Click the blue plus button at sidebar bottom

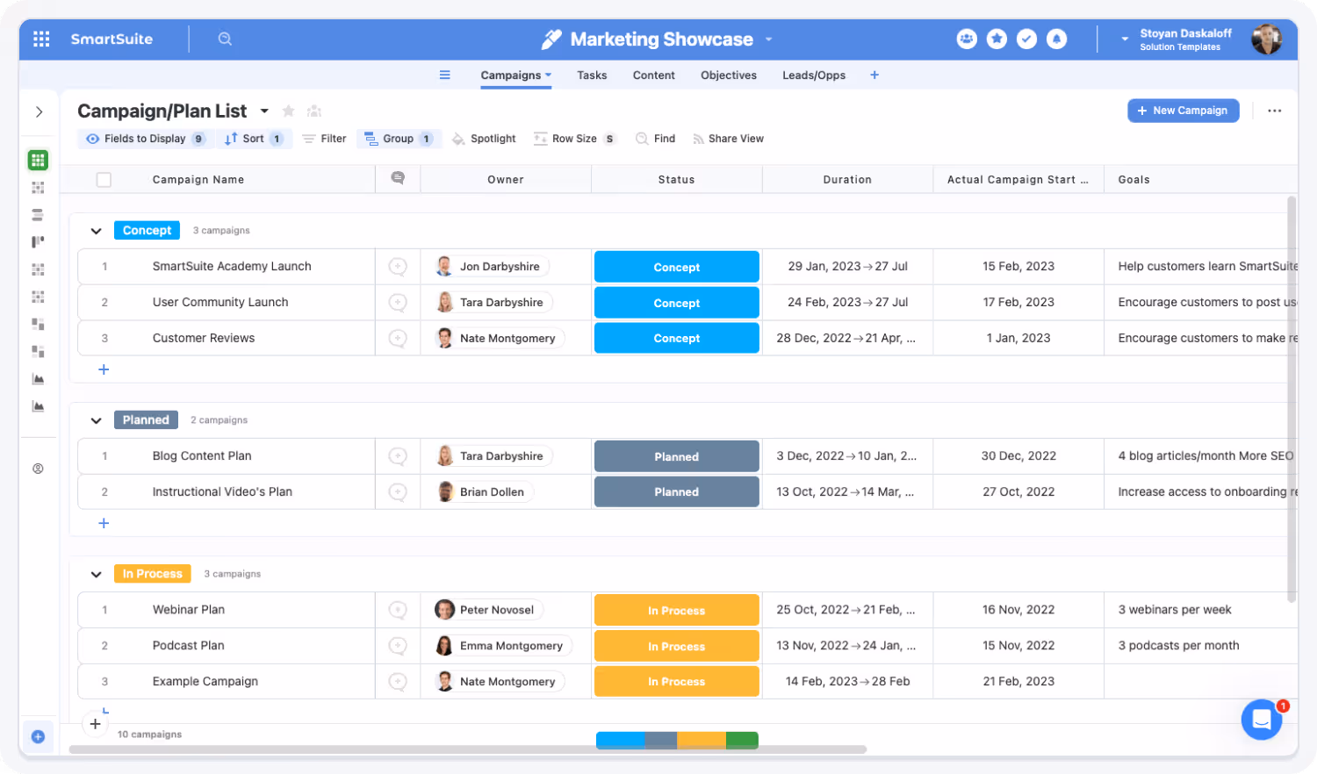click(x=38, y=736)
